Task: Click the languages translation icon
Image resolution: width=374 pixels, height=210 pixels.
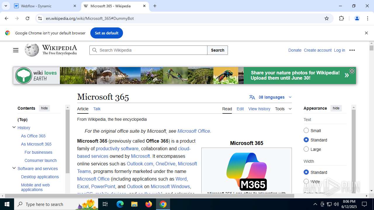Action: tap(252, 97)
